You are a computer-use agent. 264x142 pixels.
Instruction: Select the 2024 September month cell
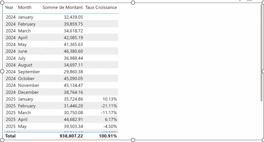(29, 72)
